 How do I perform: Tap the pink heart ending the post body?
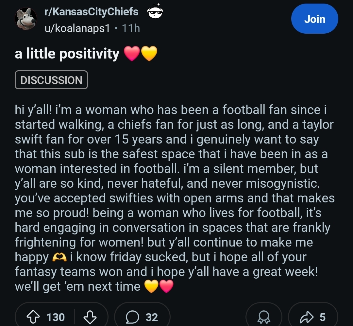pos(166,287)
